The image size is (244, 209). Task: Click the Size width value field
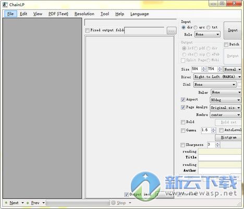[x=197, y=69]
